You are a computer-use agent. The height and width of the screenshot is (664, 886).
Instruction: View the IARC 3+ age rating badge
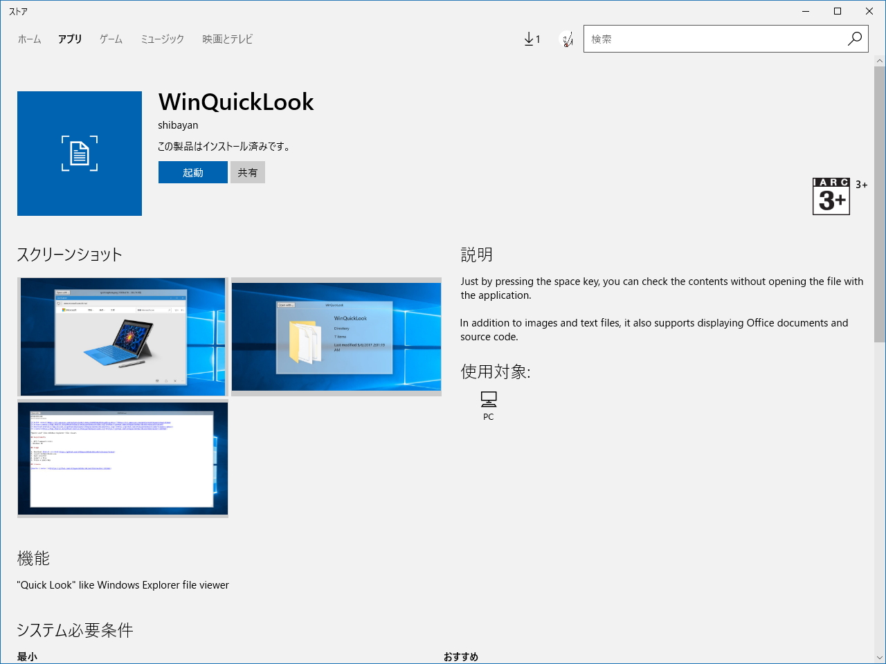tap(831, 196)
